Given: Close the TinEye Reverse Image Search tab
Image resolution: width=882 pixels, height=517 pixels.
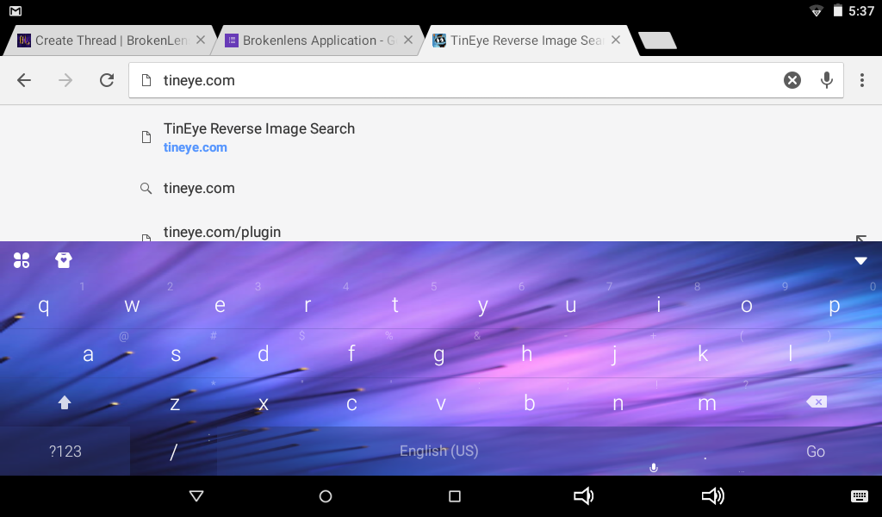Looking at the screenshot, I should pyautogui.click(x=616, y=40).
